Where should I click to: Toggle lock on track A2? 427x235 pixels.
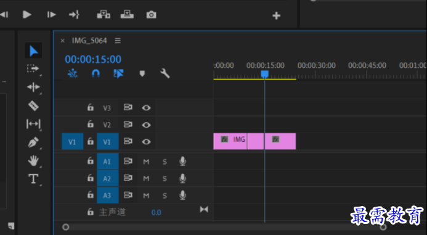pyautogui.click(x=91, y=178)
